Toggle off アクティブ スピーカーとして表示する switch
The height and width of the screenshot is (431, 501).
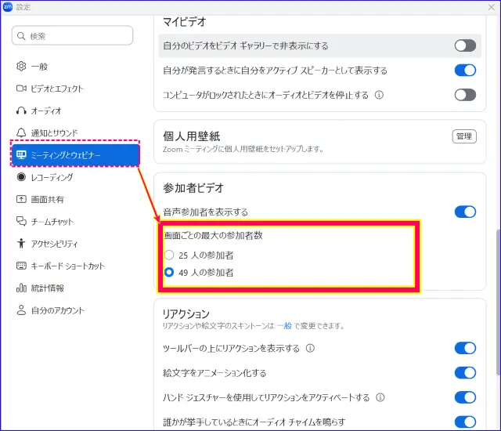click(x=465, y=70)
